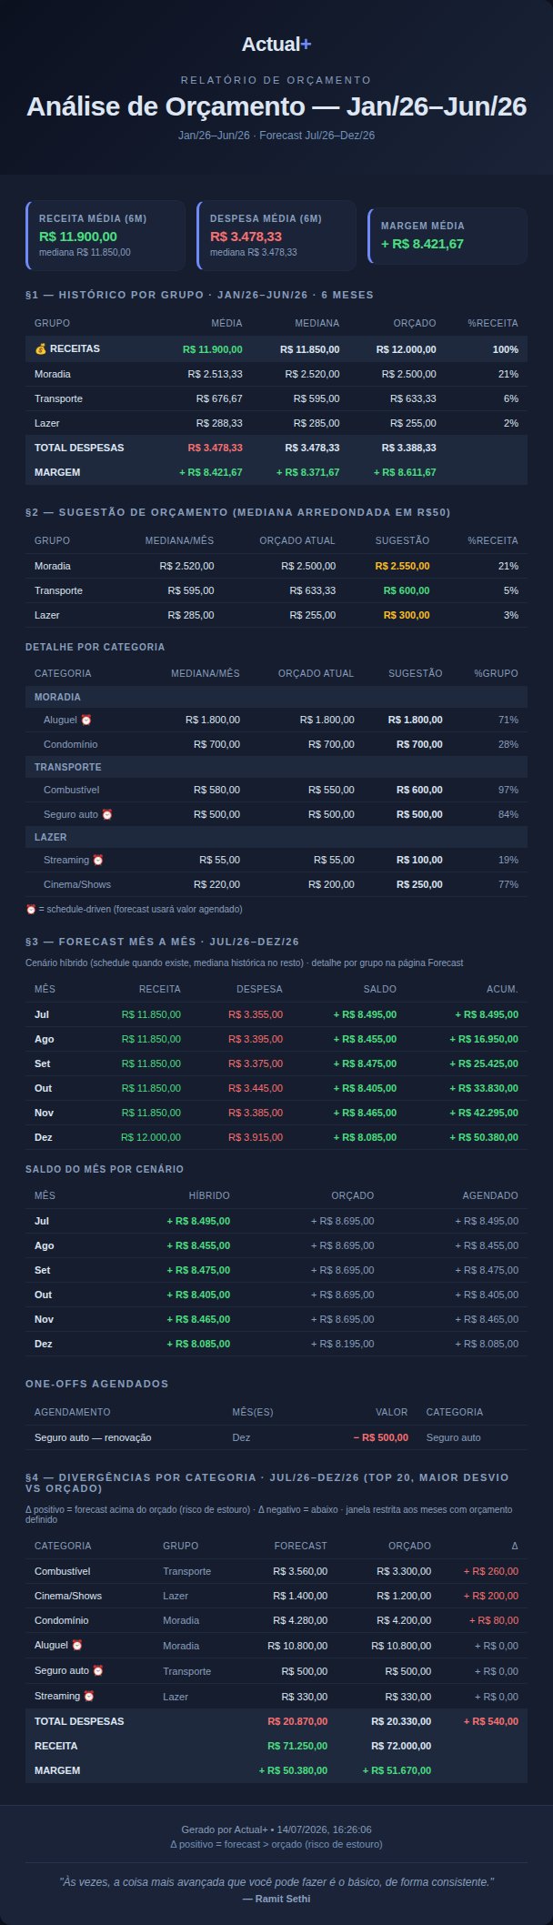Click Dez budgeted-scenario value + R$ 8.195,00
Screen dimensions: 553x1925
[x=342, y=1344]
